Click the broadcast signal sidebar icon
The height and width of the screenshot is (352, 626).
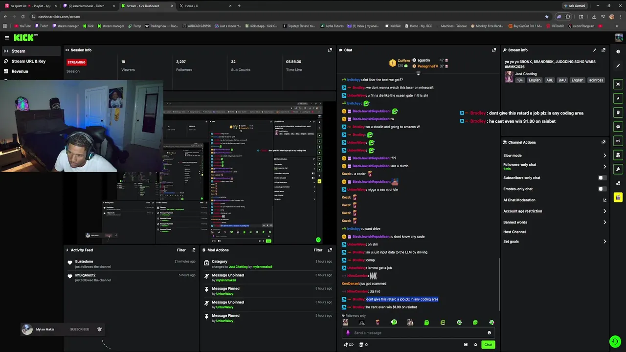click(x=618, y=141)
